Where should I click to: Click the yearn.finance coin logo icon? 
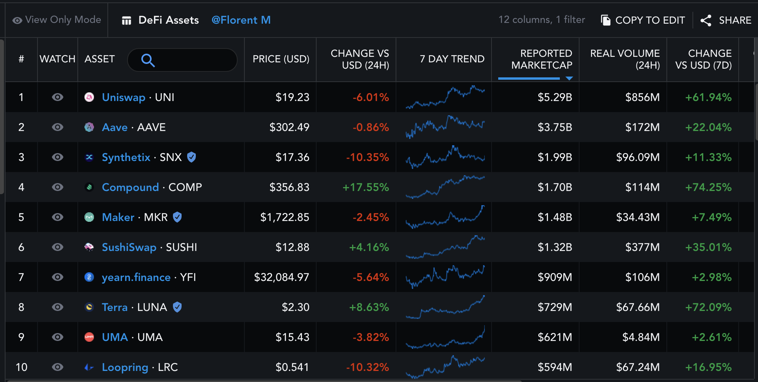coord(89,277)
